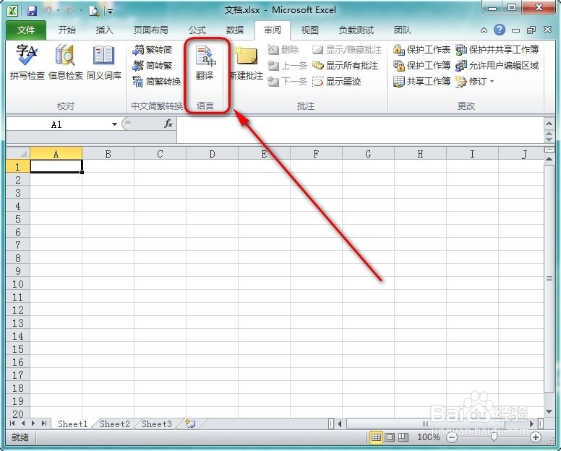Switch to the Insert (插入) tab
The height and width of the screenshot is (451, 561).
[105, 30]
